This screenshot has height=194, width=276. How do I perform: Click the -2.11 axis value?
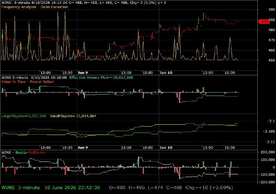click(x=270, y=142)
